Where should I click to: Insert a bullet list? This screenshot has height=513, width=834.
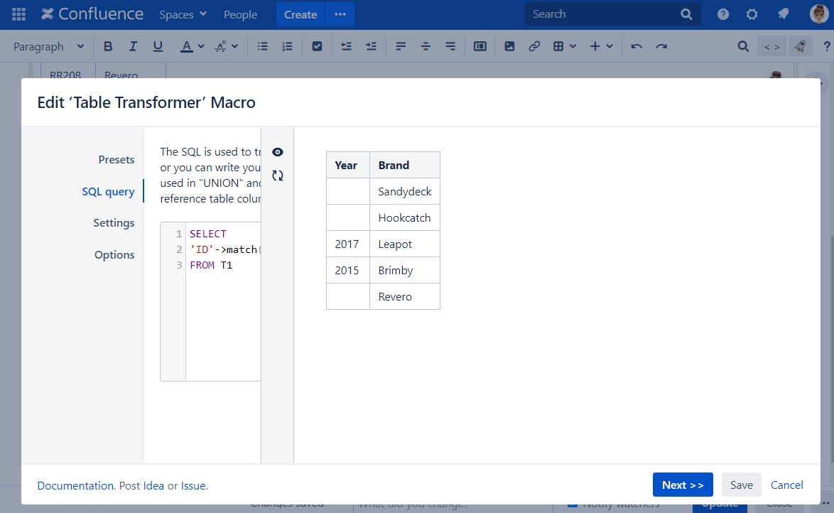(x=263, y=46)
